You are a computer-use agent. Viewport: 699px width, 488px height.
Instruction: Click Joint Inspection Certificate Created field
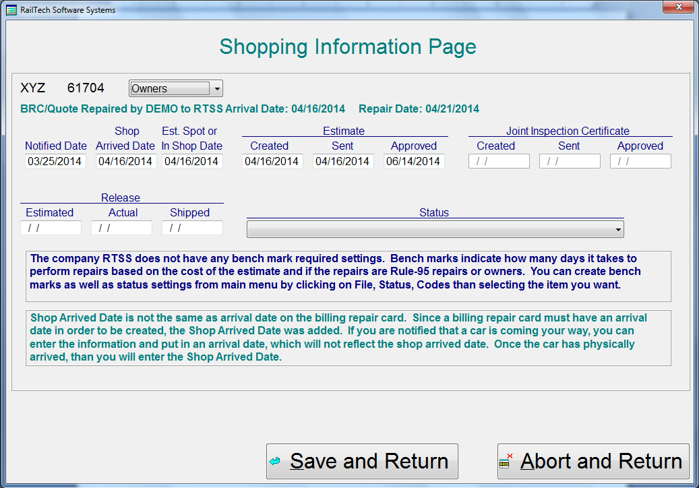pyautogui.click(x=499, y=162)
